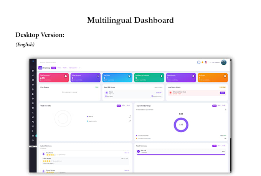This screenshot has height=176, width=261.
Task: Open the Avg Spent by Customer card
Action: coord(149,77)
